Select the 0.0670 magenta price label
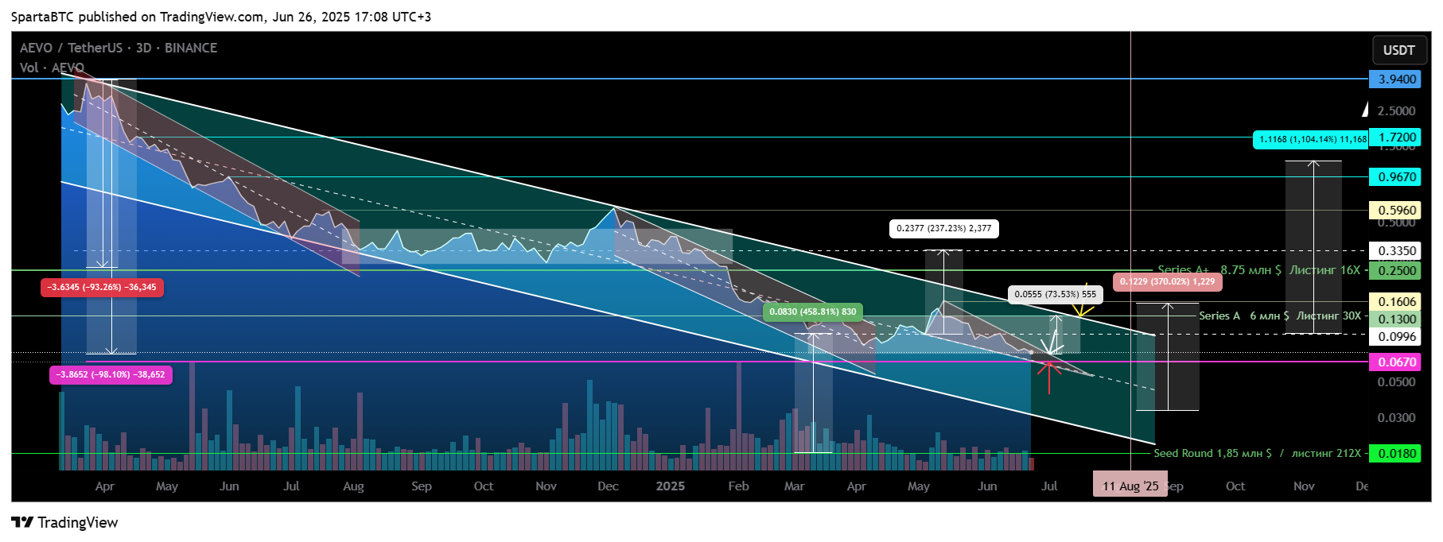1443x542 pixels. coord(1396,362)
